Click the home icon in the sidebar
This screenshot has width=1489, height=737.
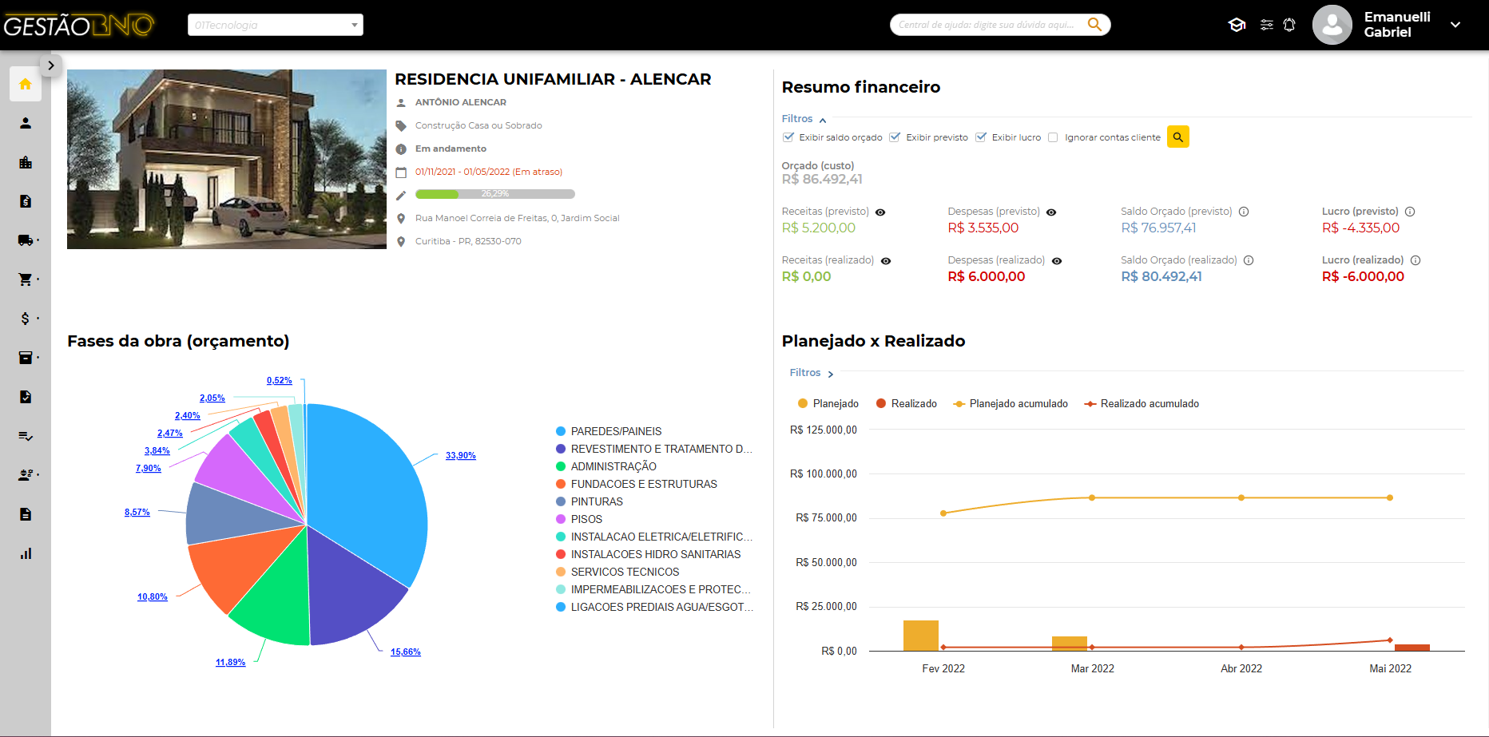pyautogui.click(x=26, y=84)
